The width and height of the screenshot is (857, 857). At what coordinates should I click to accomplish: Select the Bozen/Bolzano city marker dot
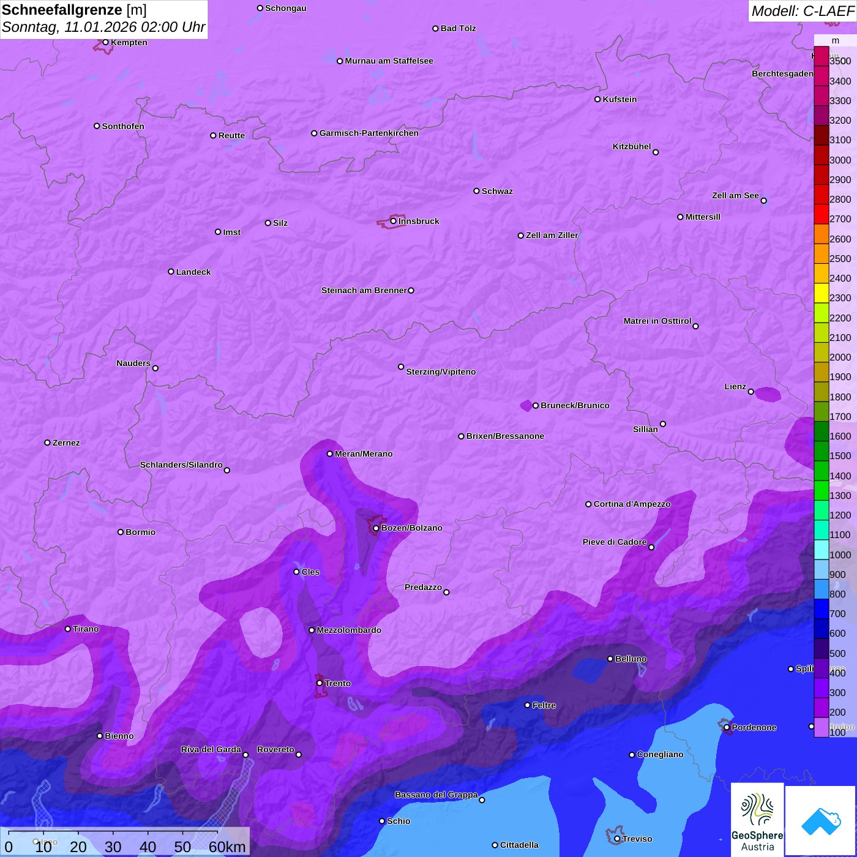[376, 528]
